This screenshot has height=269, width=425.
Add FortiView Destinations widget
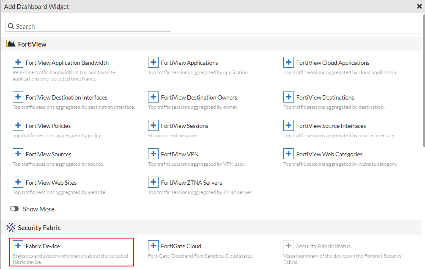pyautogui.click(x=289, y=97)
